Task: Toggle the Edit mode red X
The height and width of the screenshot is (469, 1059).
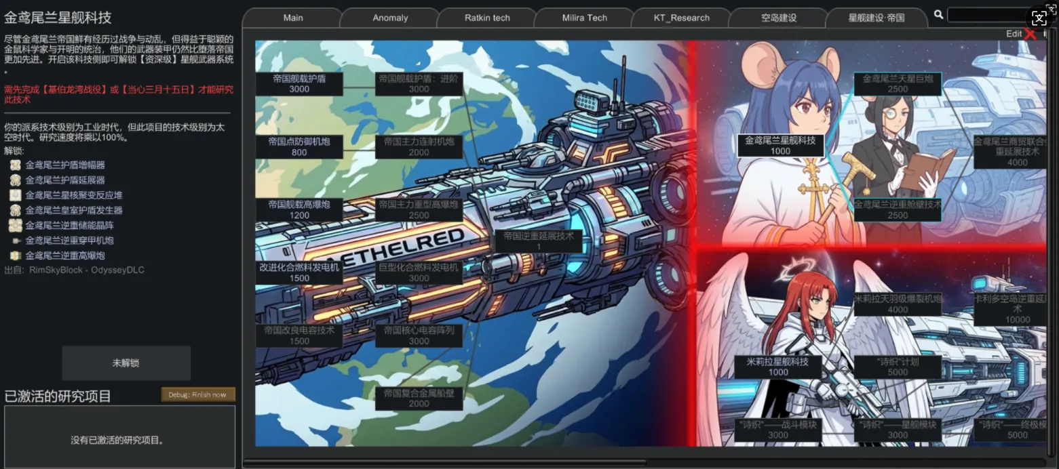Action: click(x=1031, y=34)
